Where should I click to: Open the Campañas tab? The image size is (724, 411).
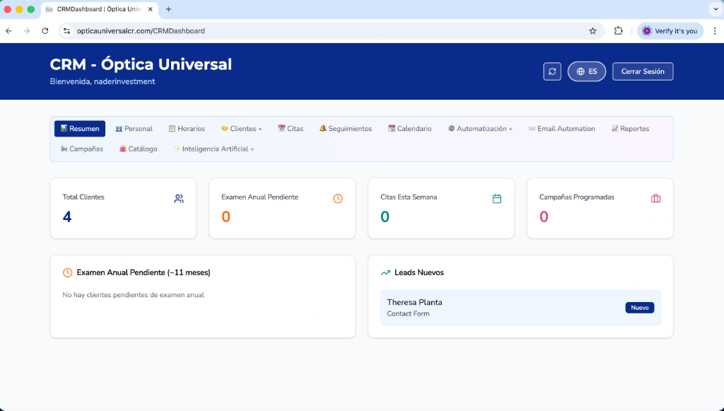[82, 149]
